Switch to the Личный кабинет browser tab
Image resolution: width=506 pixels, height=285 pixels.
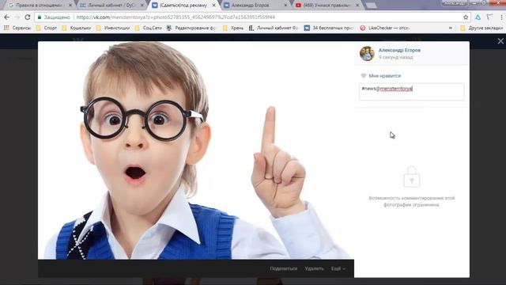(x=111, y=6)
